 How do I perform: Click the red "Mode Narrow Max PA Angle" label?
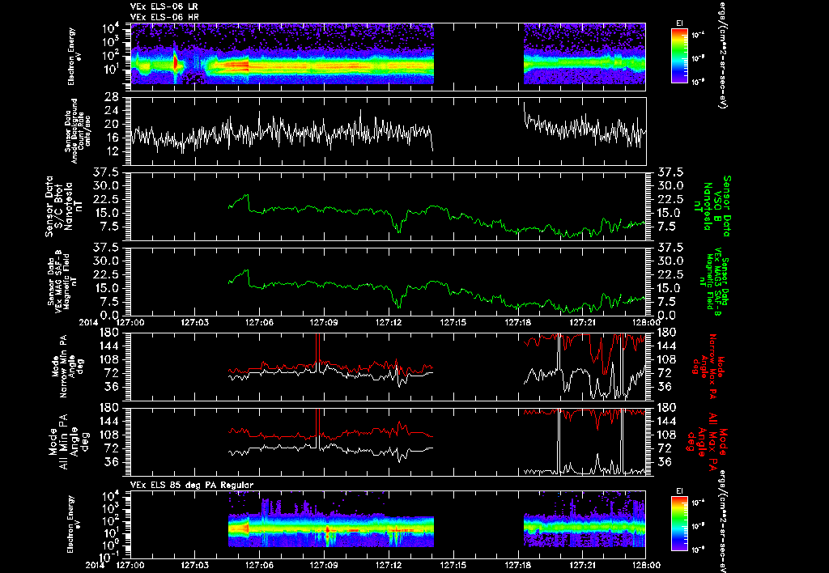(708, 366)
